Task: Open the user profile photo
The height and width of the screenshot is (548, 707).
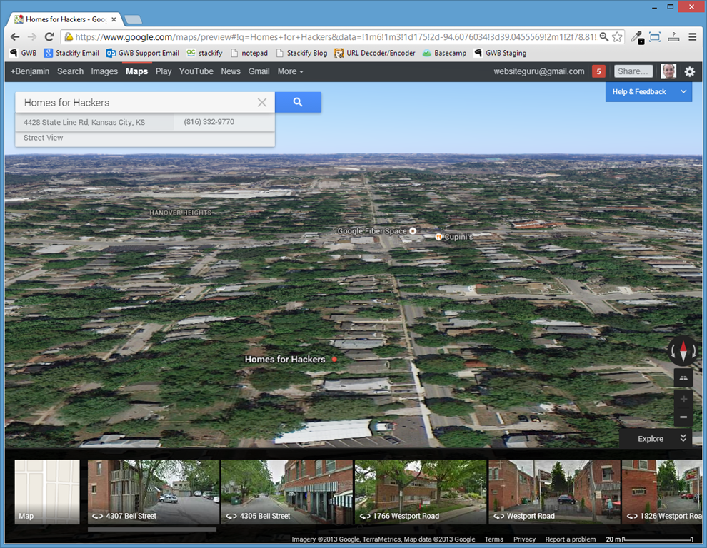Action: click(668, 71)
